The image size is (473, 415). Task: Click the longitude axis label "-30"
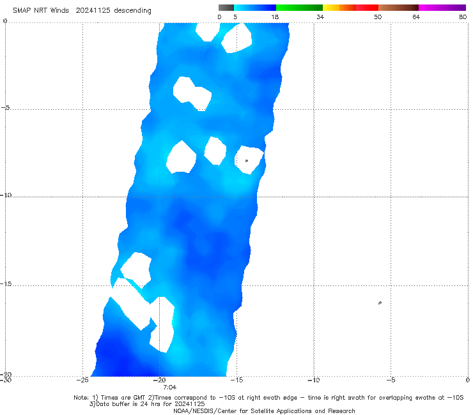(6, 380)
